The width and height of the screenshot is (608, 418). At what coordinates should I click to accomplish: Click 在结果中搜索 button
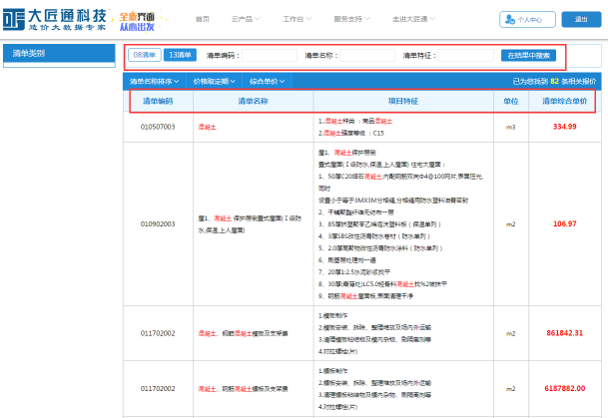[533, 55]
